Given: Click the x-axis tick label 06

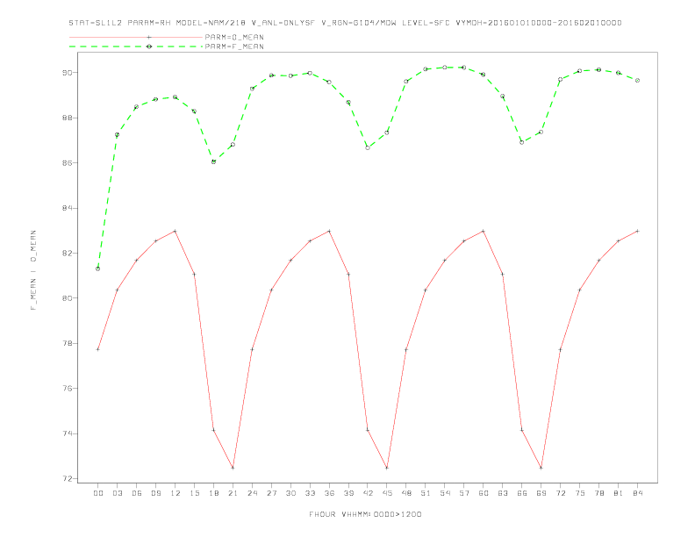Looking at the screenshot, I should pyautogui.click(x=137, y=493).
